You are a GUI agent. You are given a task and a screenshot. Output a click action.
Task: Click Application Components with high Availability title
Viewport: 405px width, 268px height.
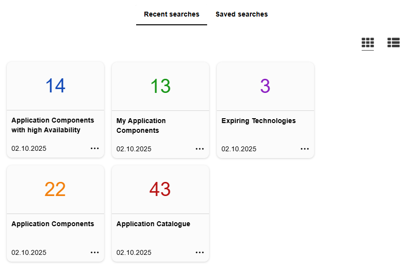click(53, 125)
